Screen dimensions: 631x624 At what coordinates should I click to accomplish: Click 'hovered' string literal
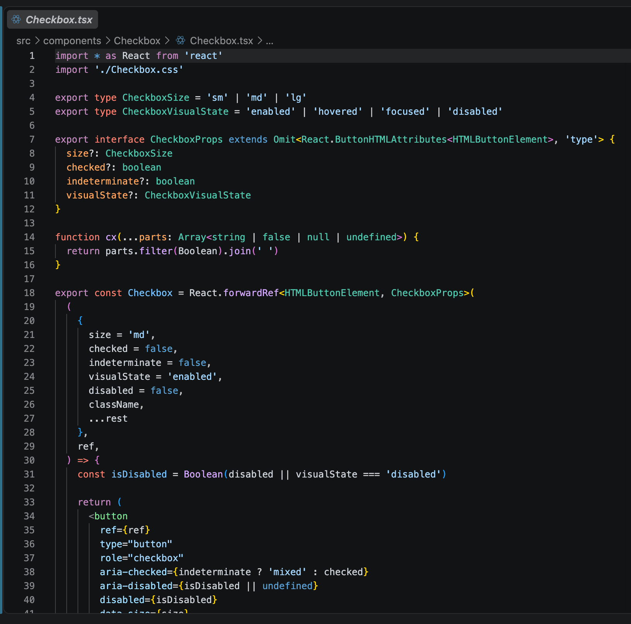pos(338,112)
